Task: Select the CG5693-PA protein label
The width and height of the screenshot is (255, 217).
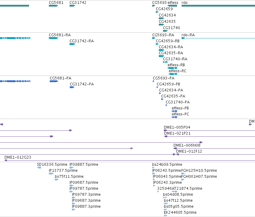Action: pyautogui.click(x=164, y=78)
